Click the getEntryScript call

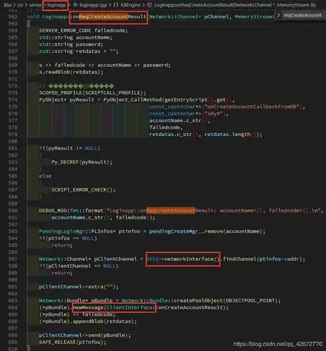click(x=186, y=99)
